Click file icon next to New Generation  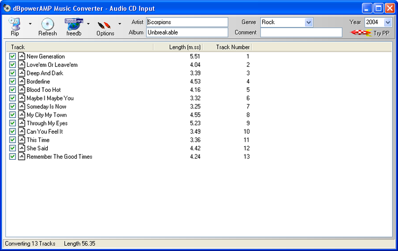tap(22, 56)
